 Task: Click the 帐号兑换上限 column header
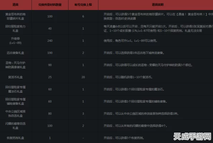pyautogui.click(x=83, y=5)
